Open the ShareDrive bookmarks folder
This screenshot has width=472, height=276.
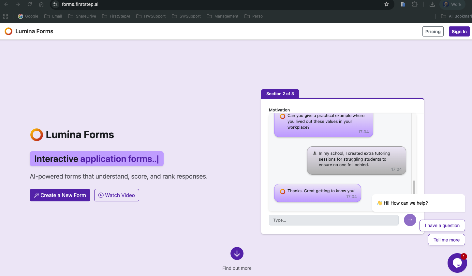point(82,16)
